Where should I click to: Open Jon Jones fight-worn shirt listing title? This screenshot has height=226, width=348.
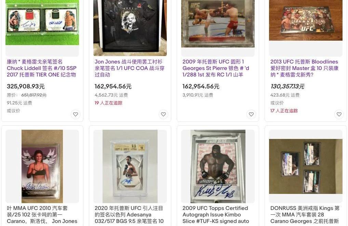[x=130, y=68]
